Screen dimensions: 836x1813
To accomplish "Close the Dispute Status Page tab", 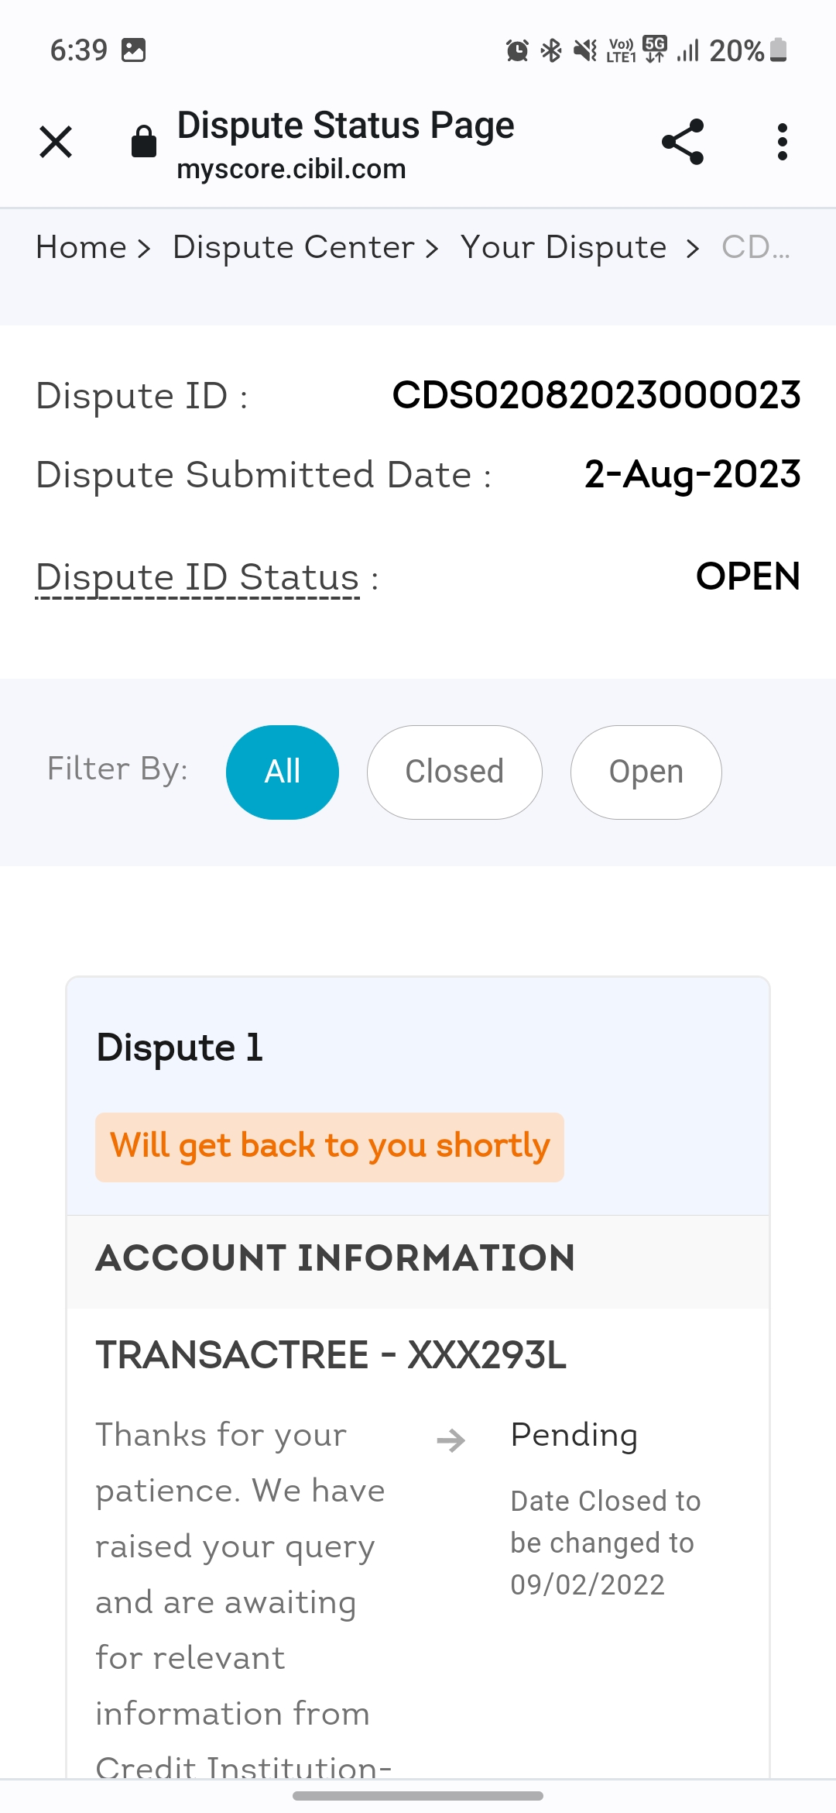I will pos(56,143).
